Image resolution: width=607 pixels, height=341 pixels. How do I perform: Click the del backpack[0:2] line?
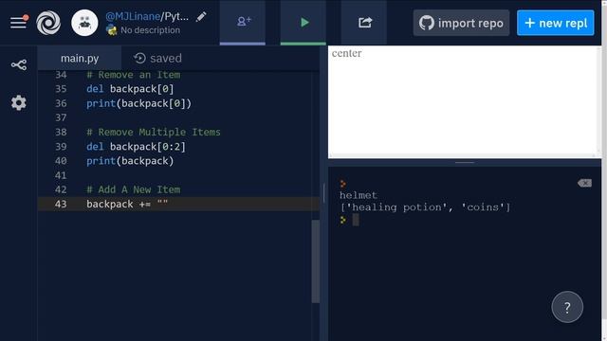tap(136, 147)
